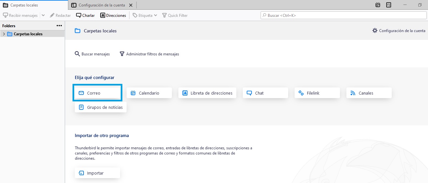Open the Tasks tab icon in title bar

(x=389, y=5)
